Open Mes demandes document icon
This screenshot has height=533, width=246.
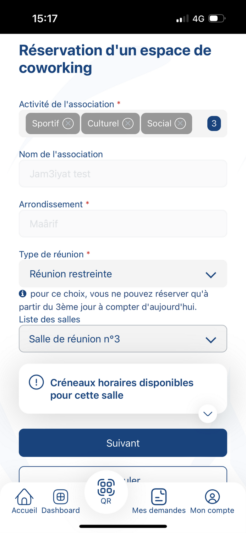point(159,497)
